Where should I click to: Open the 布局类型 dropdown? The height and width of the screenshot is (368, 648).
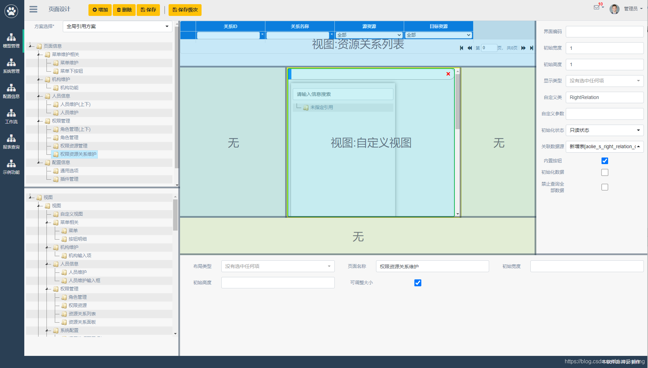click(x=278, y=266)
